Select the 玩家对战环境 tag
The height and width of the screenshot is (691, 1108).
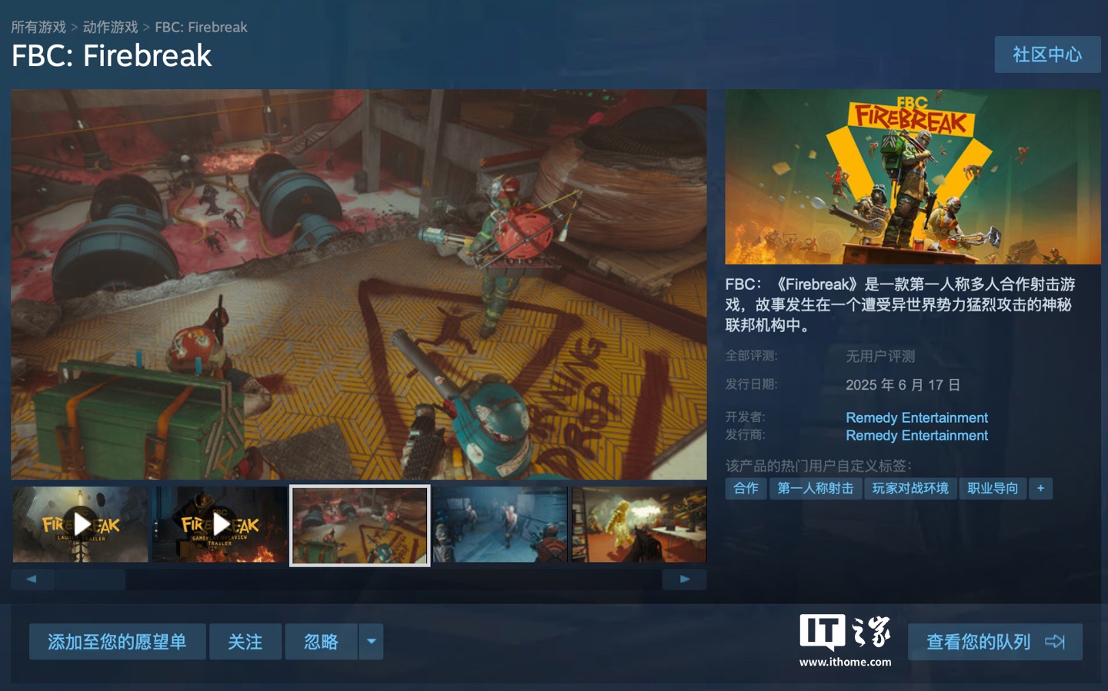pos(910,488)
